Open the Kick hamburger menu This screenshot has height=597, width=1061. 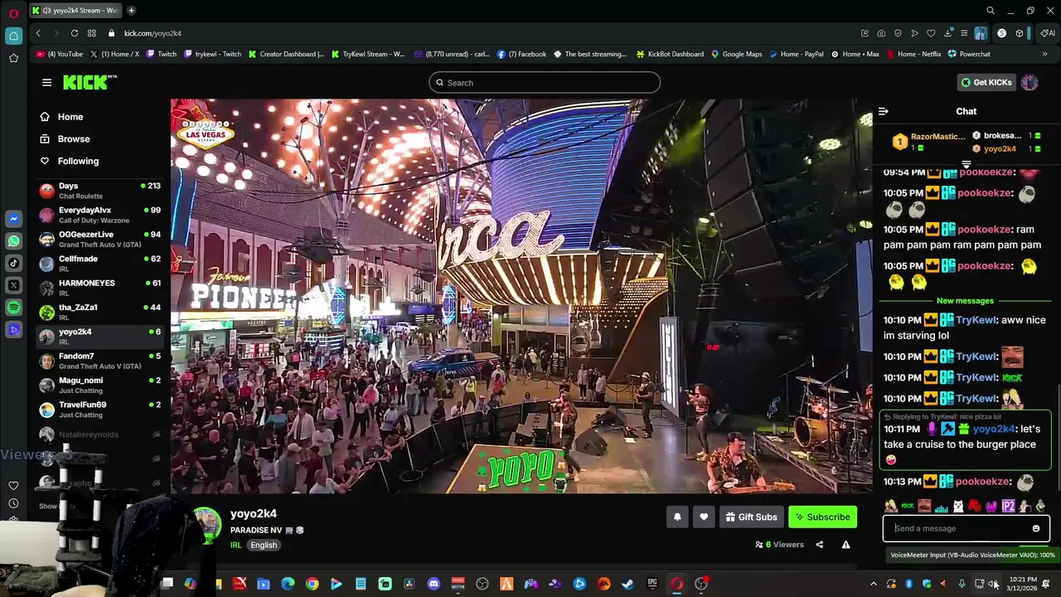click(46, 82)
